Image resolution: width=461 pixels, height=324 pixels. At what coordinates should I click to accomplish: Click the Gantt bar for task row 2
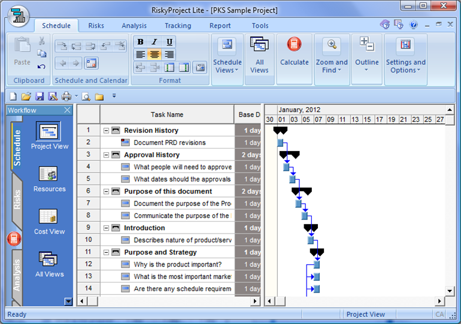click(x=280, y=143)
